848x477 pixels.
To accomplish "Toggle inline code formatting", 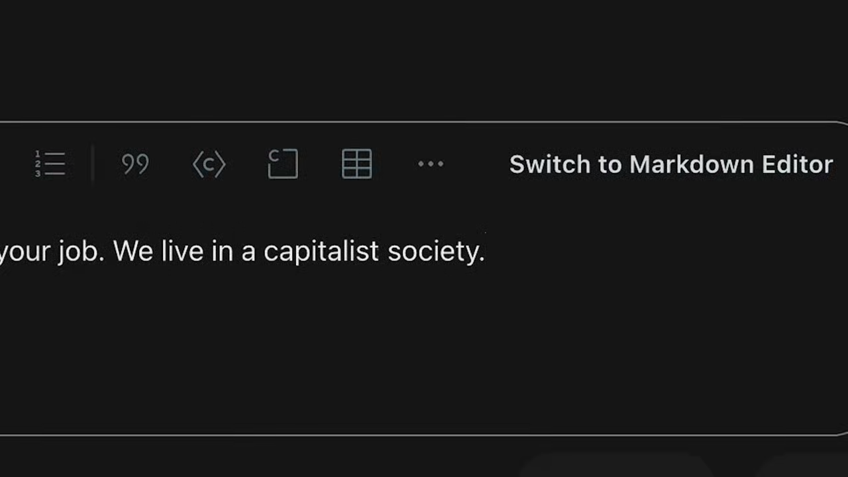I will click(x=209, y=164).
